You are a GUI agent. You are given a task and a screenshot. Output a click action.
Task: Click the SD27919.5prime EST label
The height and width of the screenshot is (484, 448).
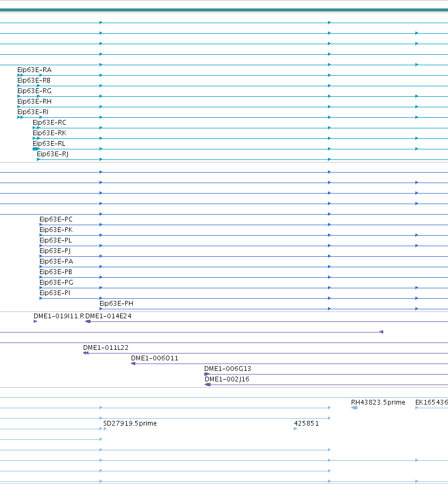(130, 423)
